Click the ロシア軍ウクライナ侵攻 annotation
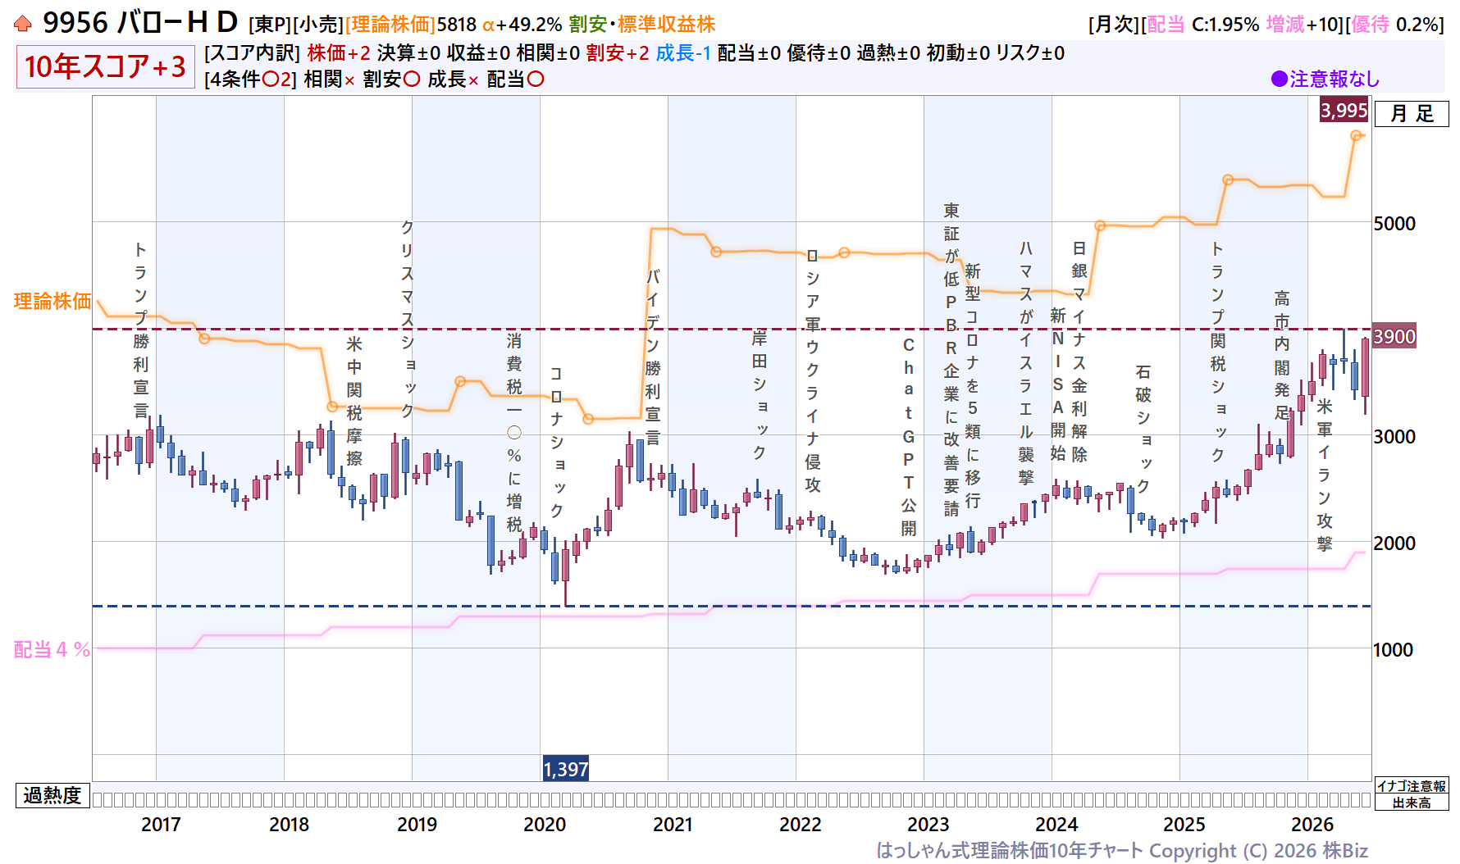The image size is (1460, 864). pyautogui.click(x=812, y=370)
